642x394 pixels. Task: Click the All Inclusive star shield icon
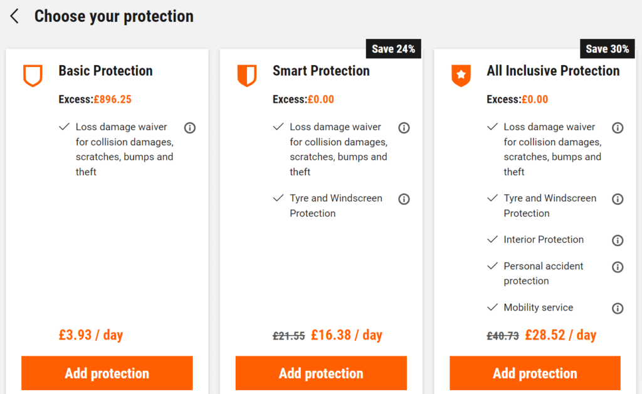(461, 76)
